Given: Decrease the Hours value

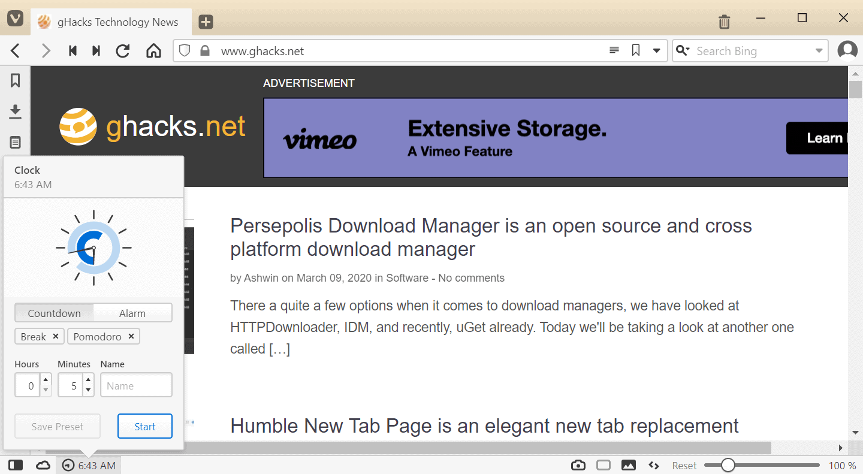Looking at the screenshot, I should (x=46, y=390).
